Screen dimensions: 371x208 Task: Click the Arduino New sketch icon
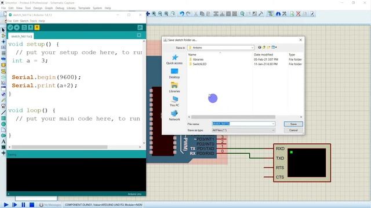(x=24, y=28)
